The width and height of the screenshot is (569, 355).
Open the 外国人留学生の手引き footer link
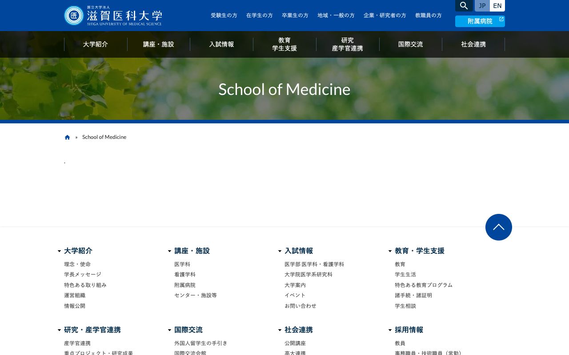[200, 343]
